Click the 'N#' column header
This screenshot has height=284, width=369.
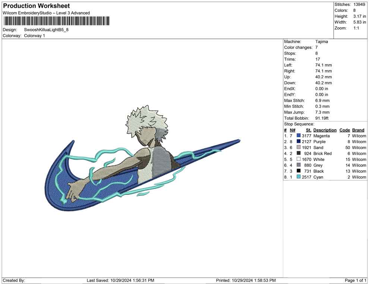[x=293, y=130]
